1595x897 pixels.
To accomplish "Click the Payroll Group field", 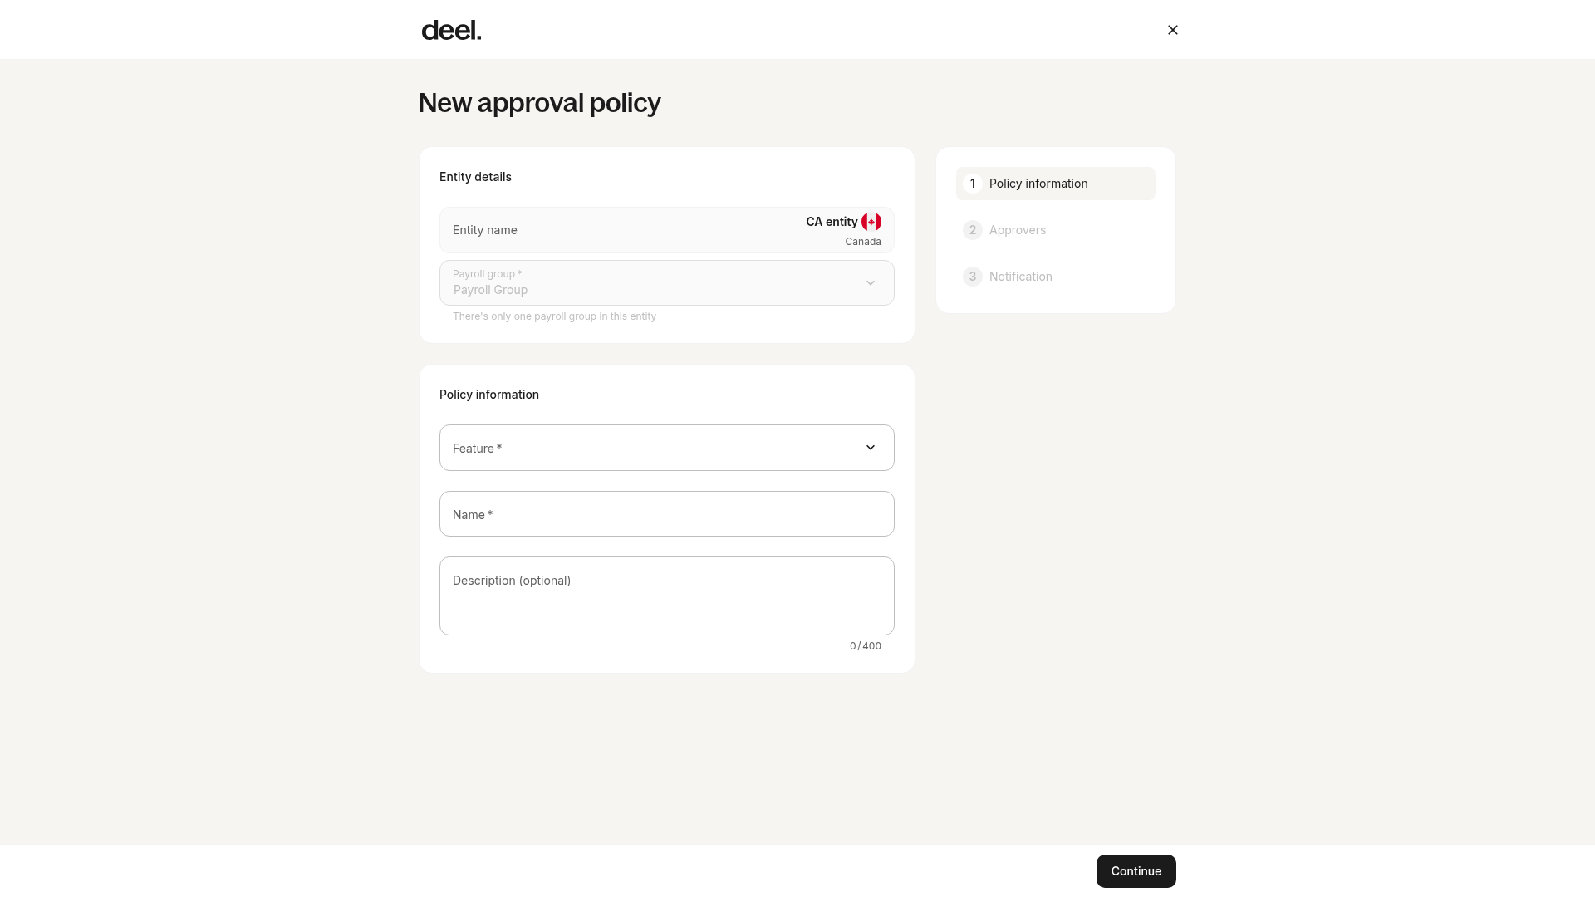I will 666,283.
